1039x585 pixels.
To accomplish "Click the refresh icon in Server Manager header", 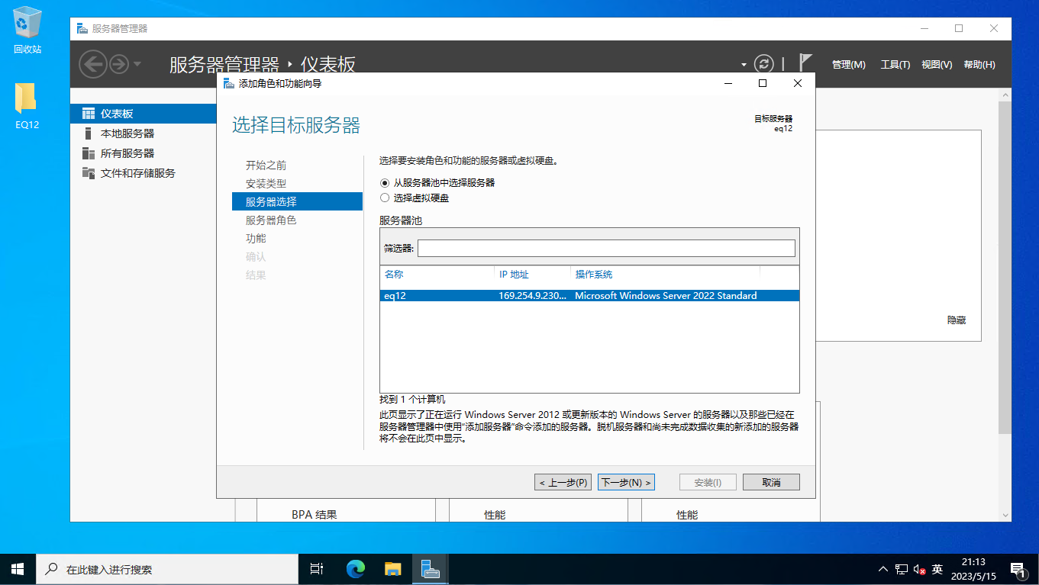I will 763,64.
